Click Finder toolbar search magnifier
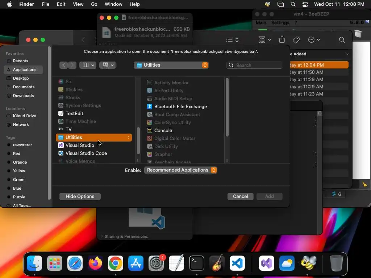The width and height of the screenshot is (371, 278). (342, 40)
